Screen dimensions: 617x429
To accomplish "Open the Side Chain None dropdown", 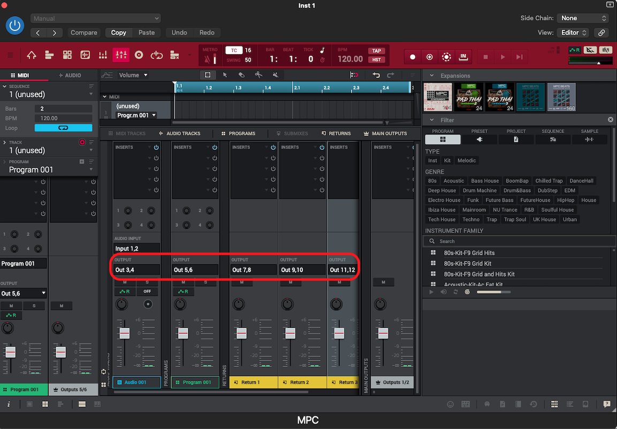I will point(583,18).
